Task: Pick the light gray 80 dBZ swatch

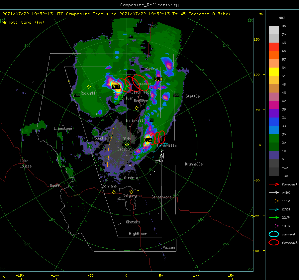Action: tap(274, 30)
